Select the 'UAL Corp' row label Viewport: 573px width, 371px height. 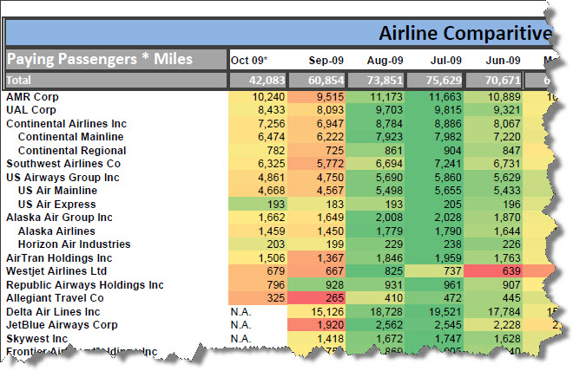(31, 110)
